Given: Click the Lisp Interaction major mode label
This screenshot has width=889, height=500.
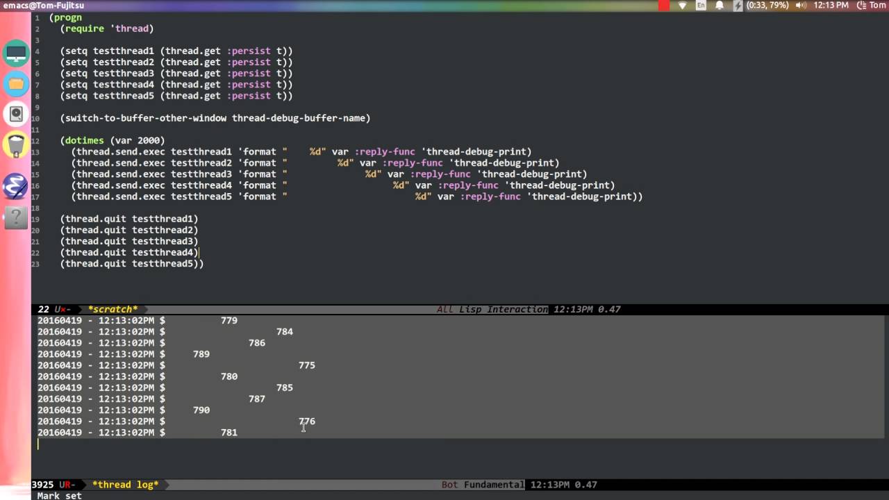Looking at the screenshot, I should click(504, 310).
